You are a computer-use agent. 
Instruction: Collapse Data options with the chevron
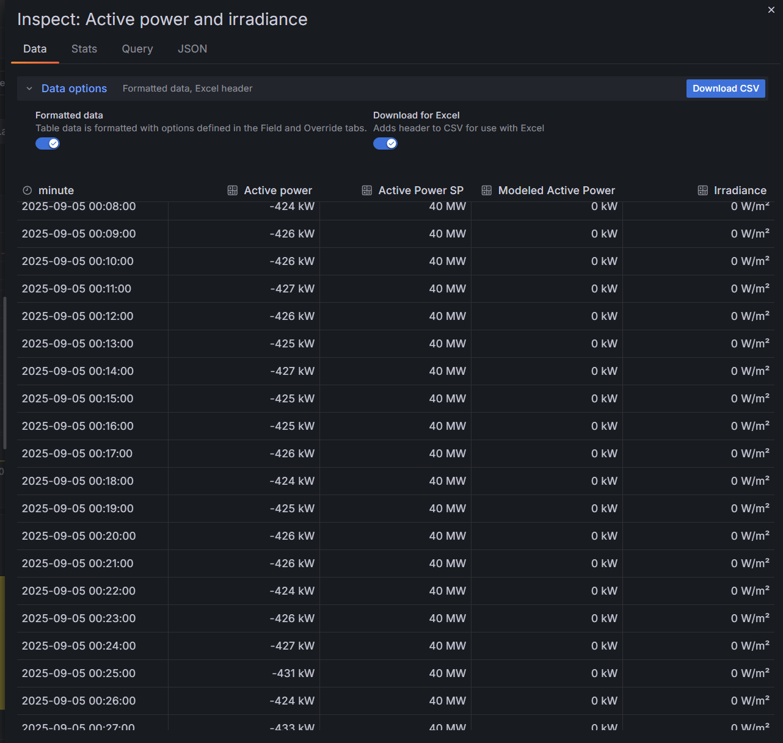point(29,89)
